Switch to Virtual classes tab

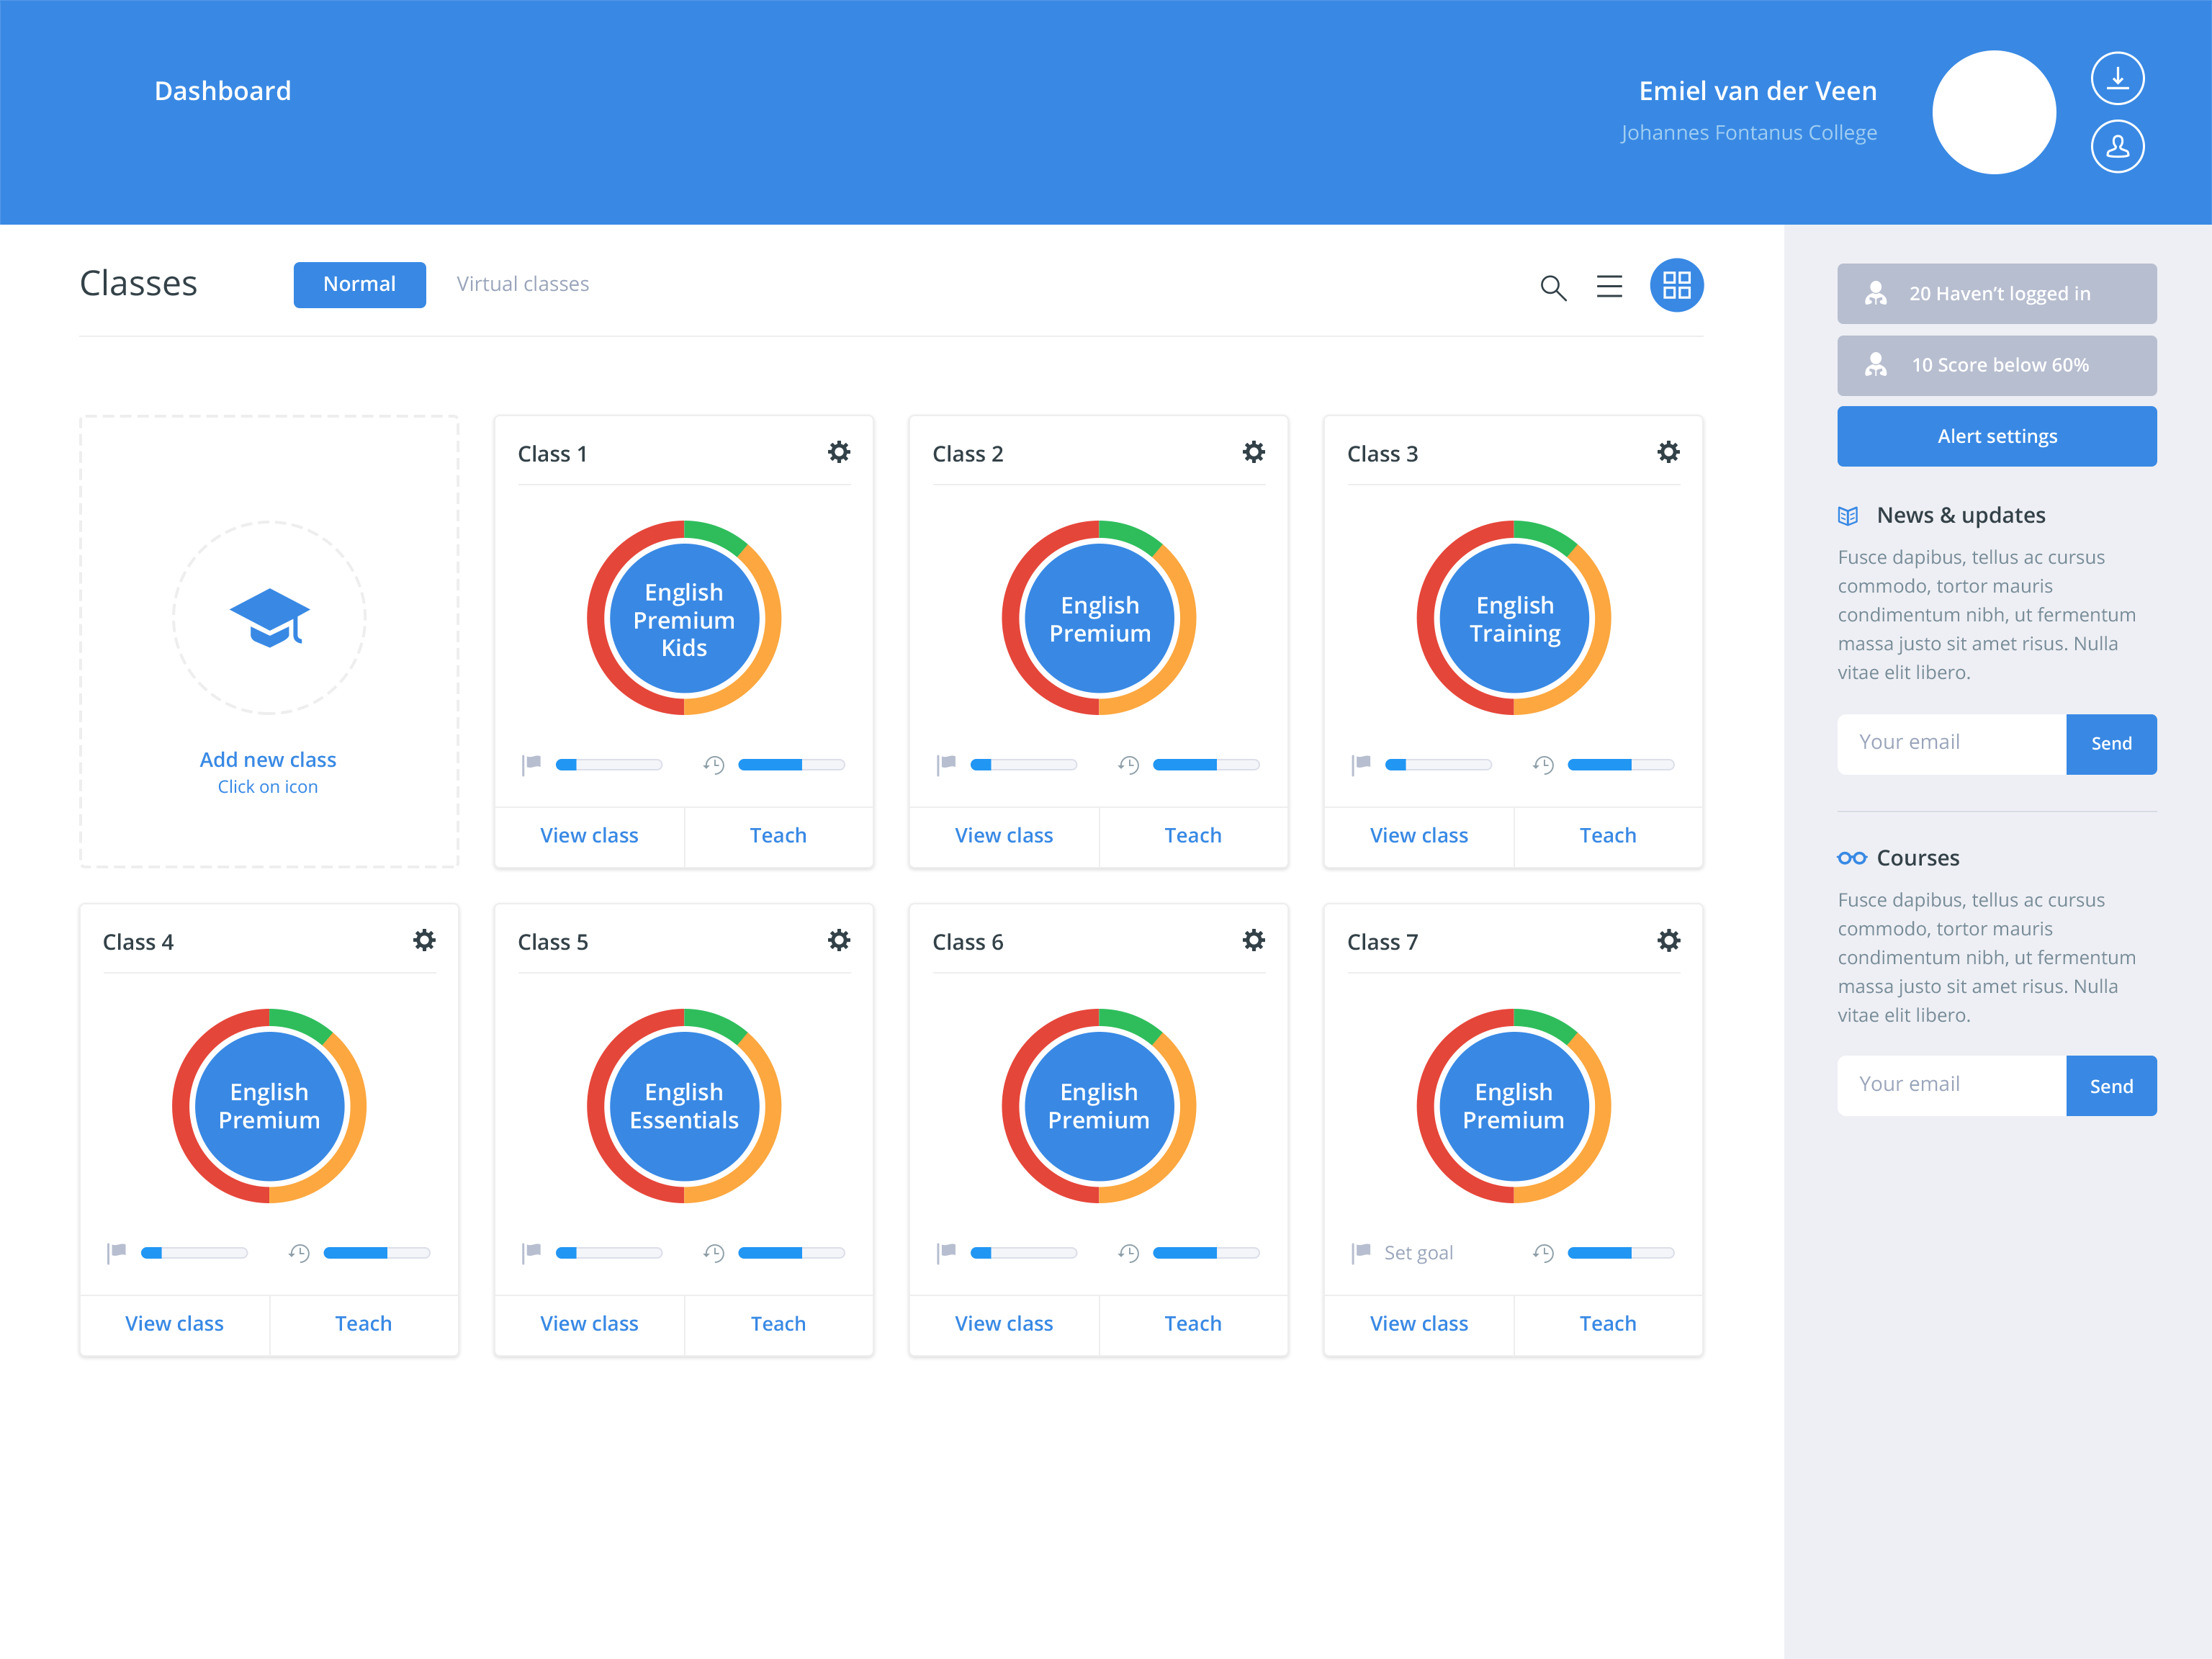coord(522,284)
